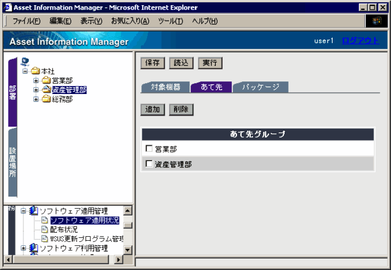Switch to the 設置場所 vertical side tab
Screen dimensions: 391x270
click(13, 162)
